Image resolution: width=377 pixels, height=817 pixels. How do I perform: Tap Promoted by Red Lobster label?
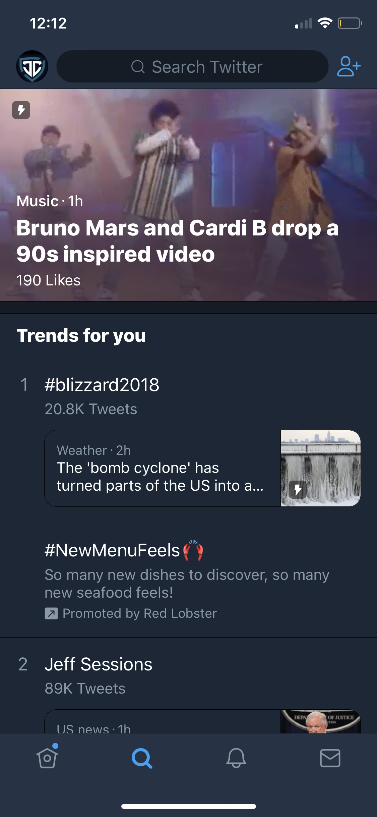pyautogui.click(x=139, y=613)
